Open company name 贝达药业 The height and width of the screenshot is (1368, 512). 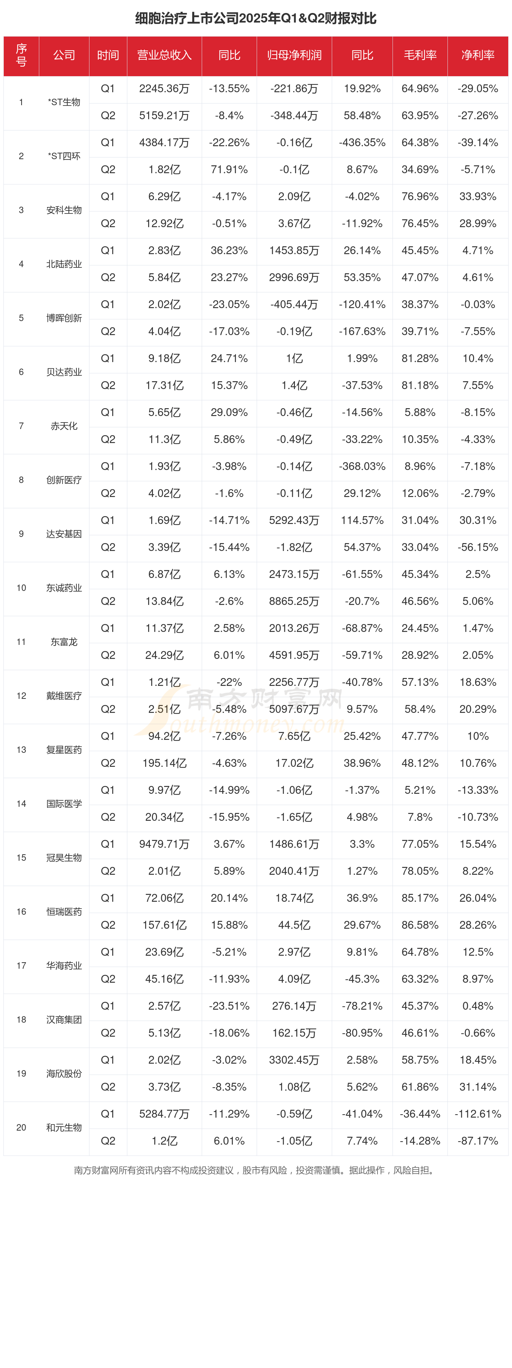pos(64,372)
